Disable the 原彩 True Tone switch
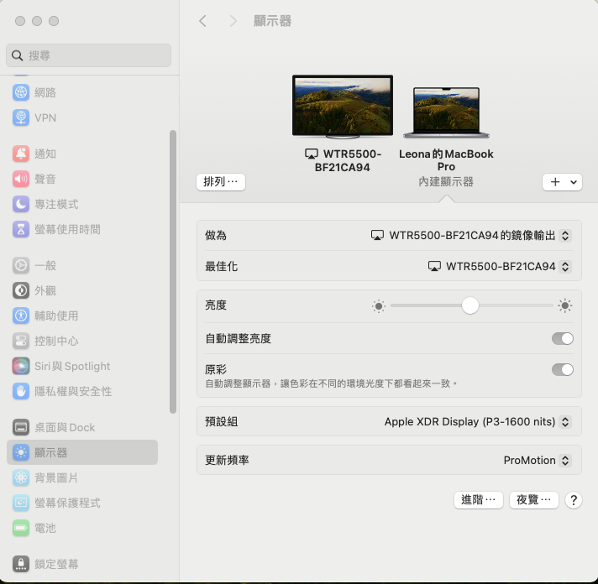This screenshot has height=584, width=598. (562, 369)
